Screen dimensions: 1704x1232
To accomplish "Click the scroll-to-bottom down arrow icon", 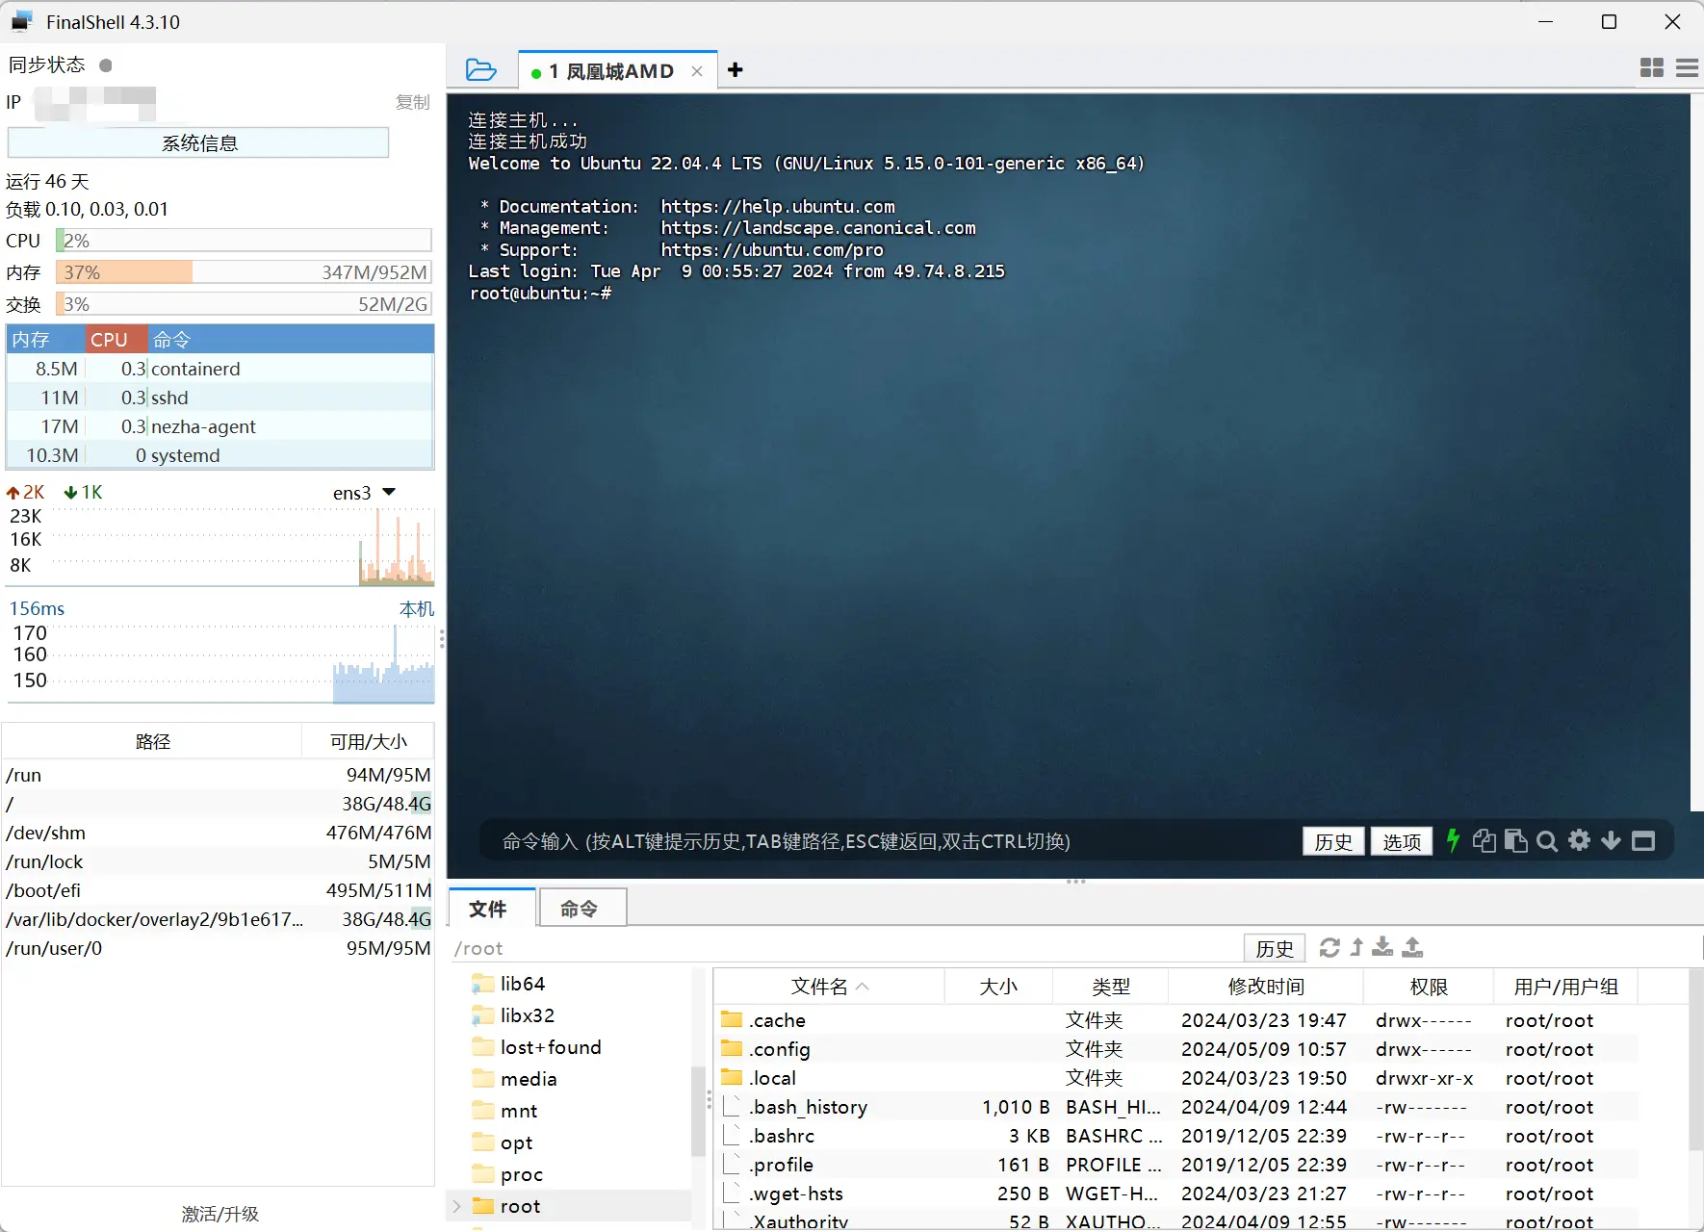I will click(1611, 840).
